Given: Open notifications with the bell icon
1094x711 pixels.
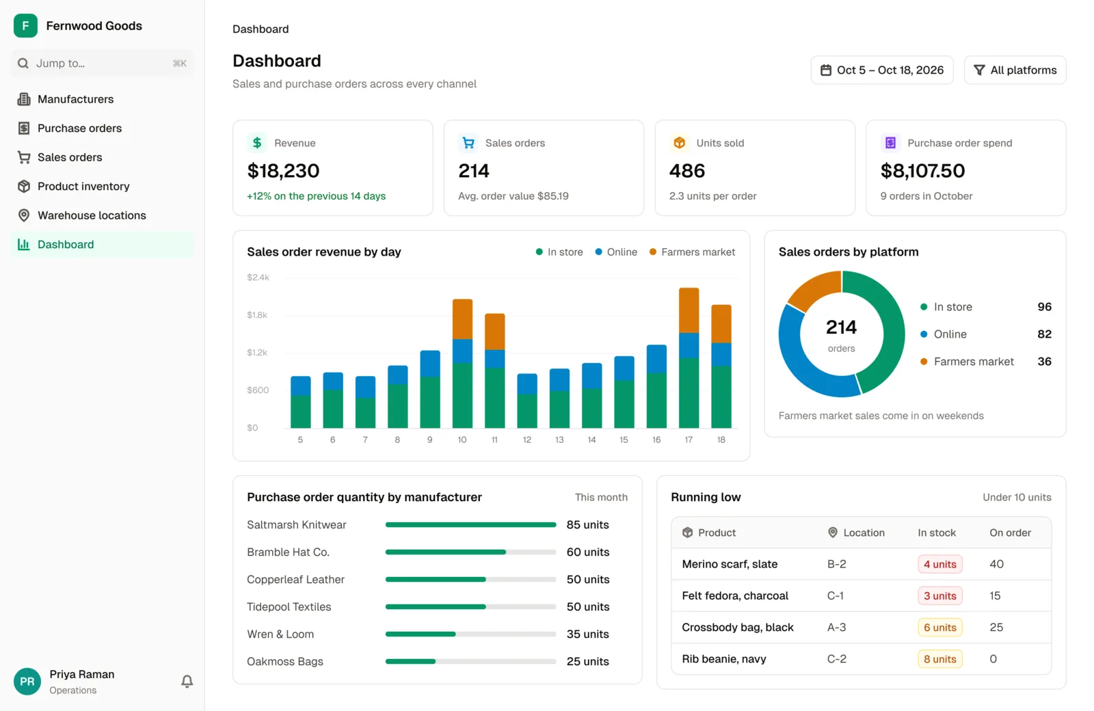Looking at the screenshot, I should click(x=187, y=682).
